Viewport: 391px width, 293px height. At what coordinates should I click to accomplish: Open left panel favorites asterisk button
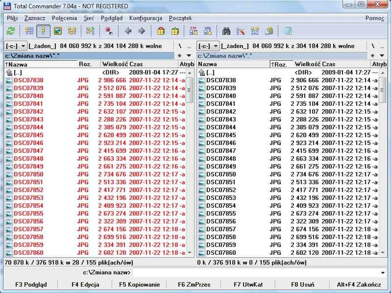point(179,55)
